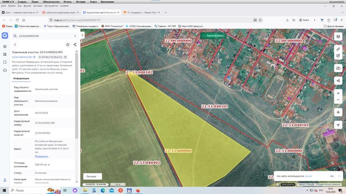346x194 pixels.
Task: Go back with the card's left arrow
Action: [15, 45]
